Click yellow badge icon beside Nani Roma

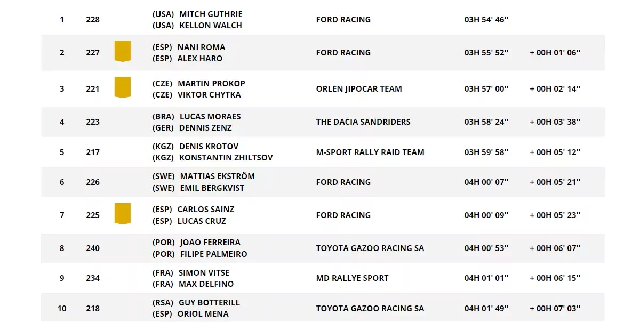click(x=123, y=51)
